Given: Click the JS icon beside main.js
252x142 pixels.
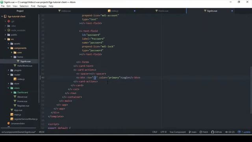Looking at the screenshot, I should 12,114.
